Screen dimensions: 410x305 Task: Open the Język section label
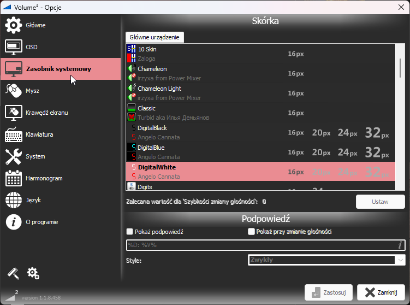click(33, 200)
